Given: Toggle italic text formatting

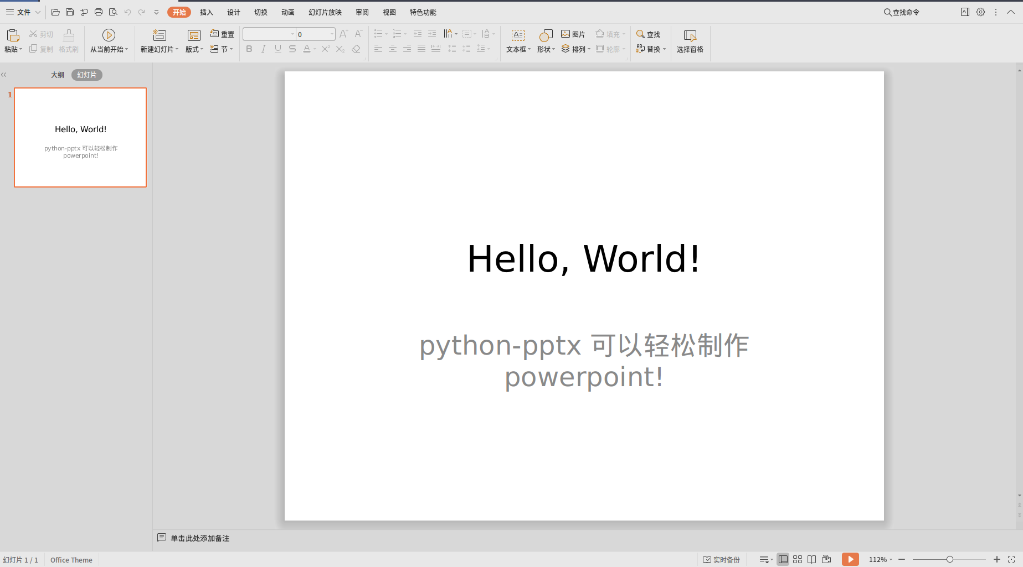Looking at the screenshot, I should 264,49.
